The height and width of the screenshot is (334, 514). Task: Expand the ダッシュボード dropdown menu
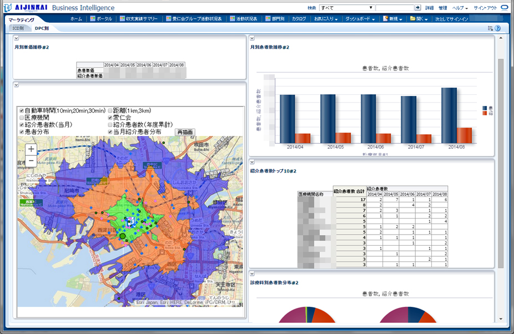[360, 19]
